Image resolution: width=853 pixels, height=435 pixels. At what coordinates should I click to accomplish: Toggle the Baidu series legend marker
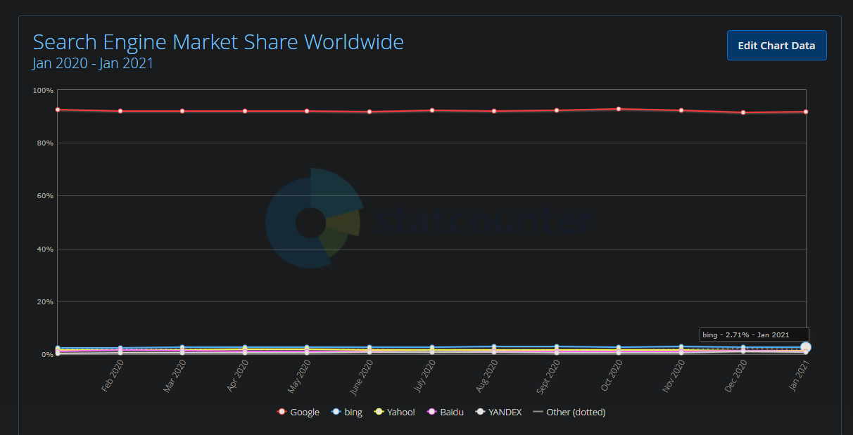[432, 412]
